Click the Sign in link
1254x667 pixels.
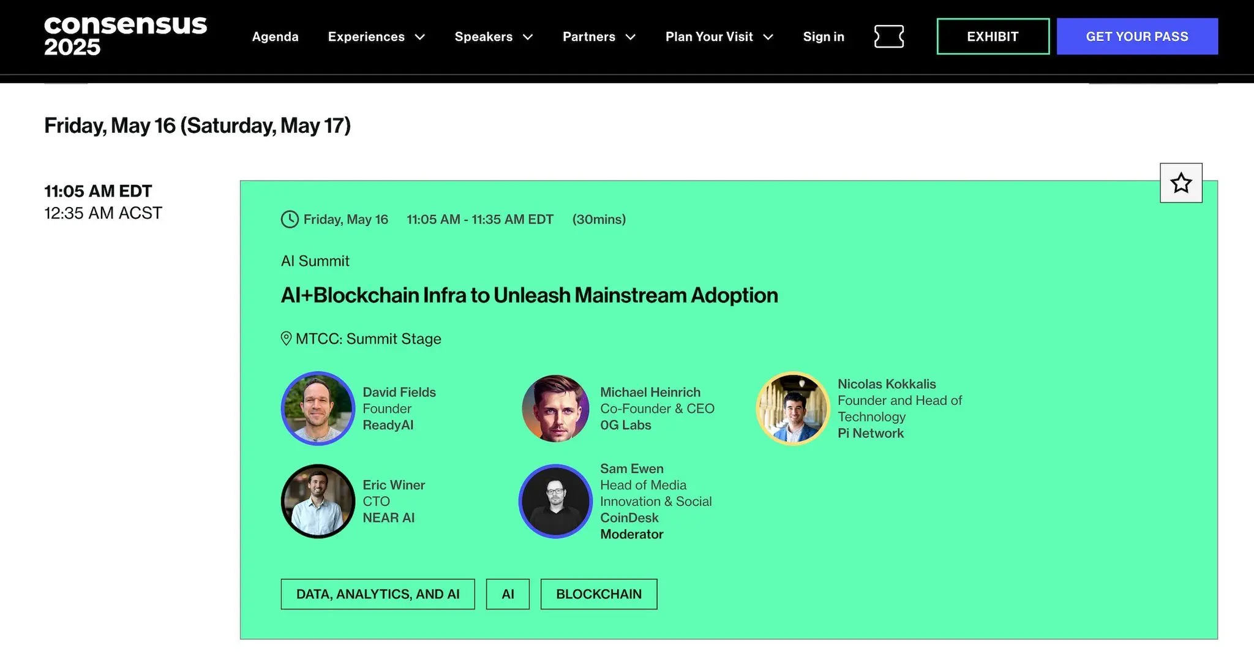tap(824, 37)
